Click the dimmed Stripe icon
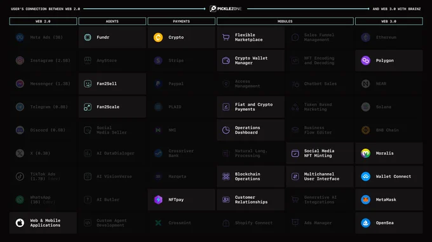The width and height of the screenshot is (432, 242). tap(158, 60)
